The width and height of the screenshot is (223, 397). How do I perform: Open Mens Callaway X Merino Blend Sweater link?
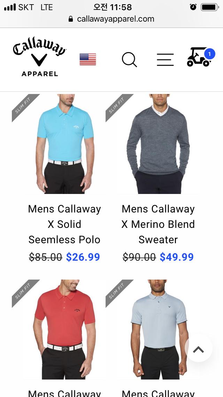(x=158, y=224)
